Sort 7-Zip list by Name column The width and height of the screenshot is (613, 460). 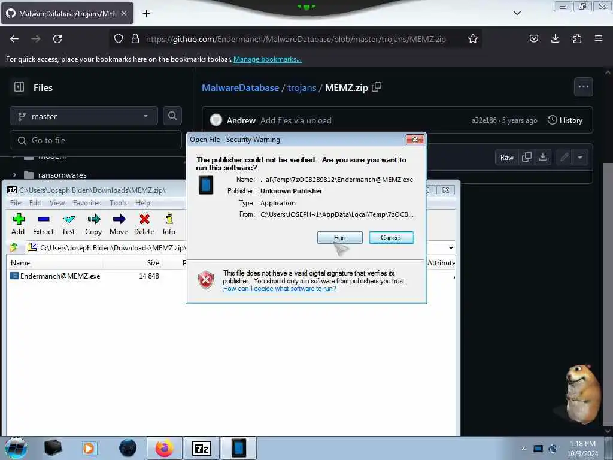[20, 263]
